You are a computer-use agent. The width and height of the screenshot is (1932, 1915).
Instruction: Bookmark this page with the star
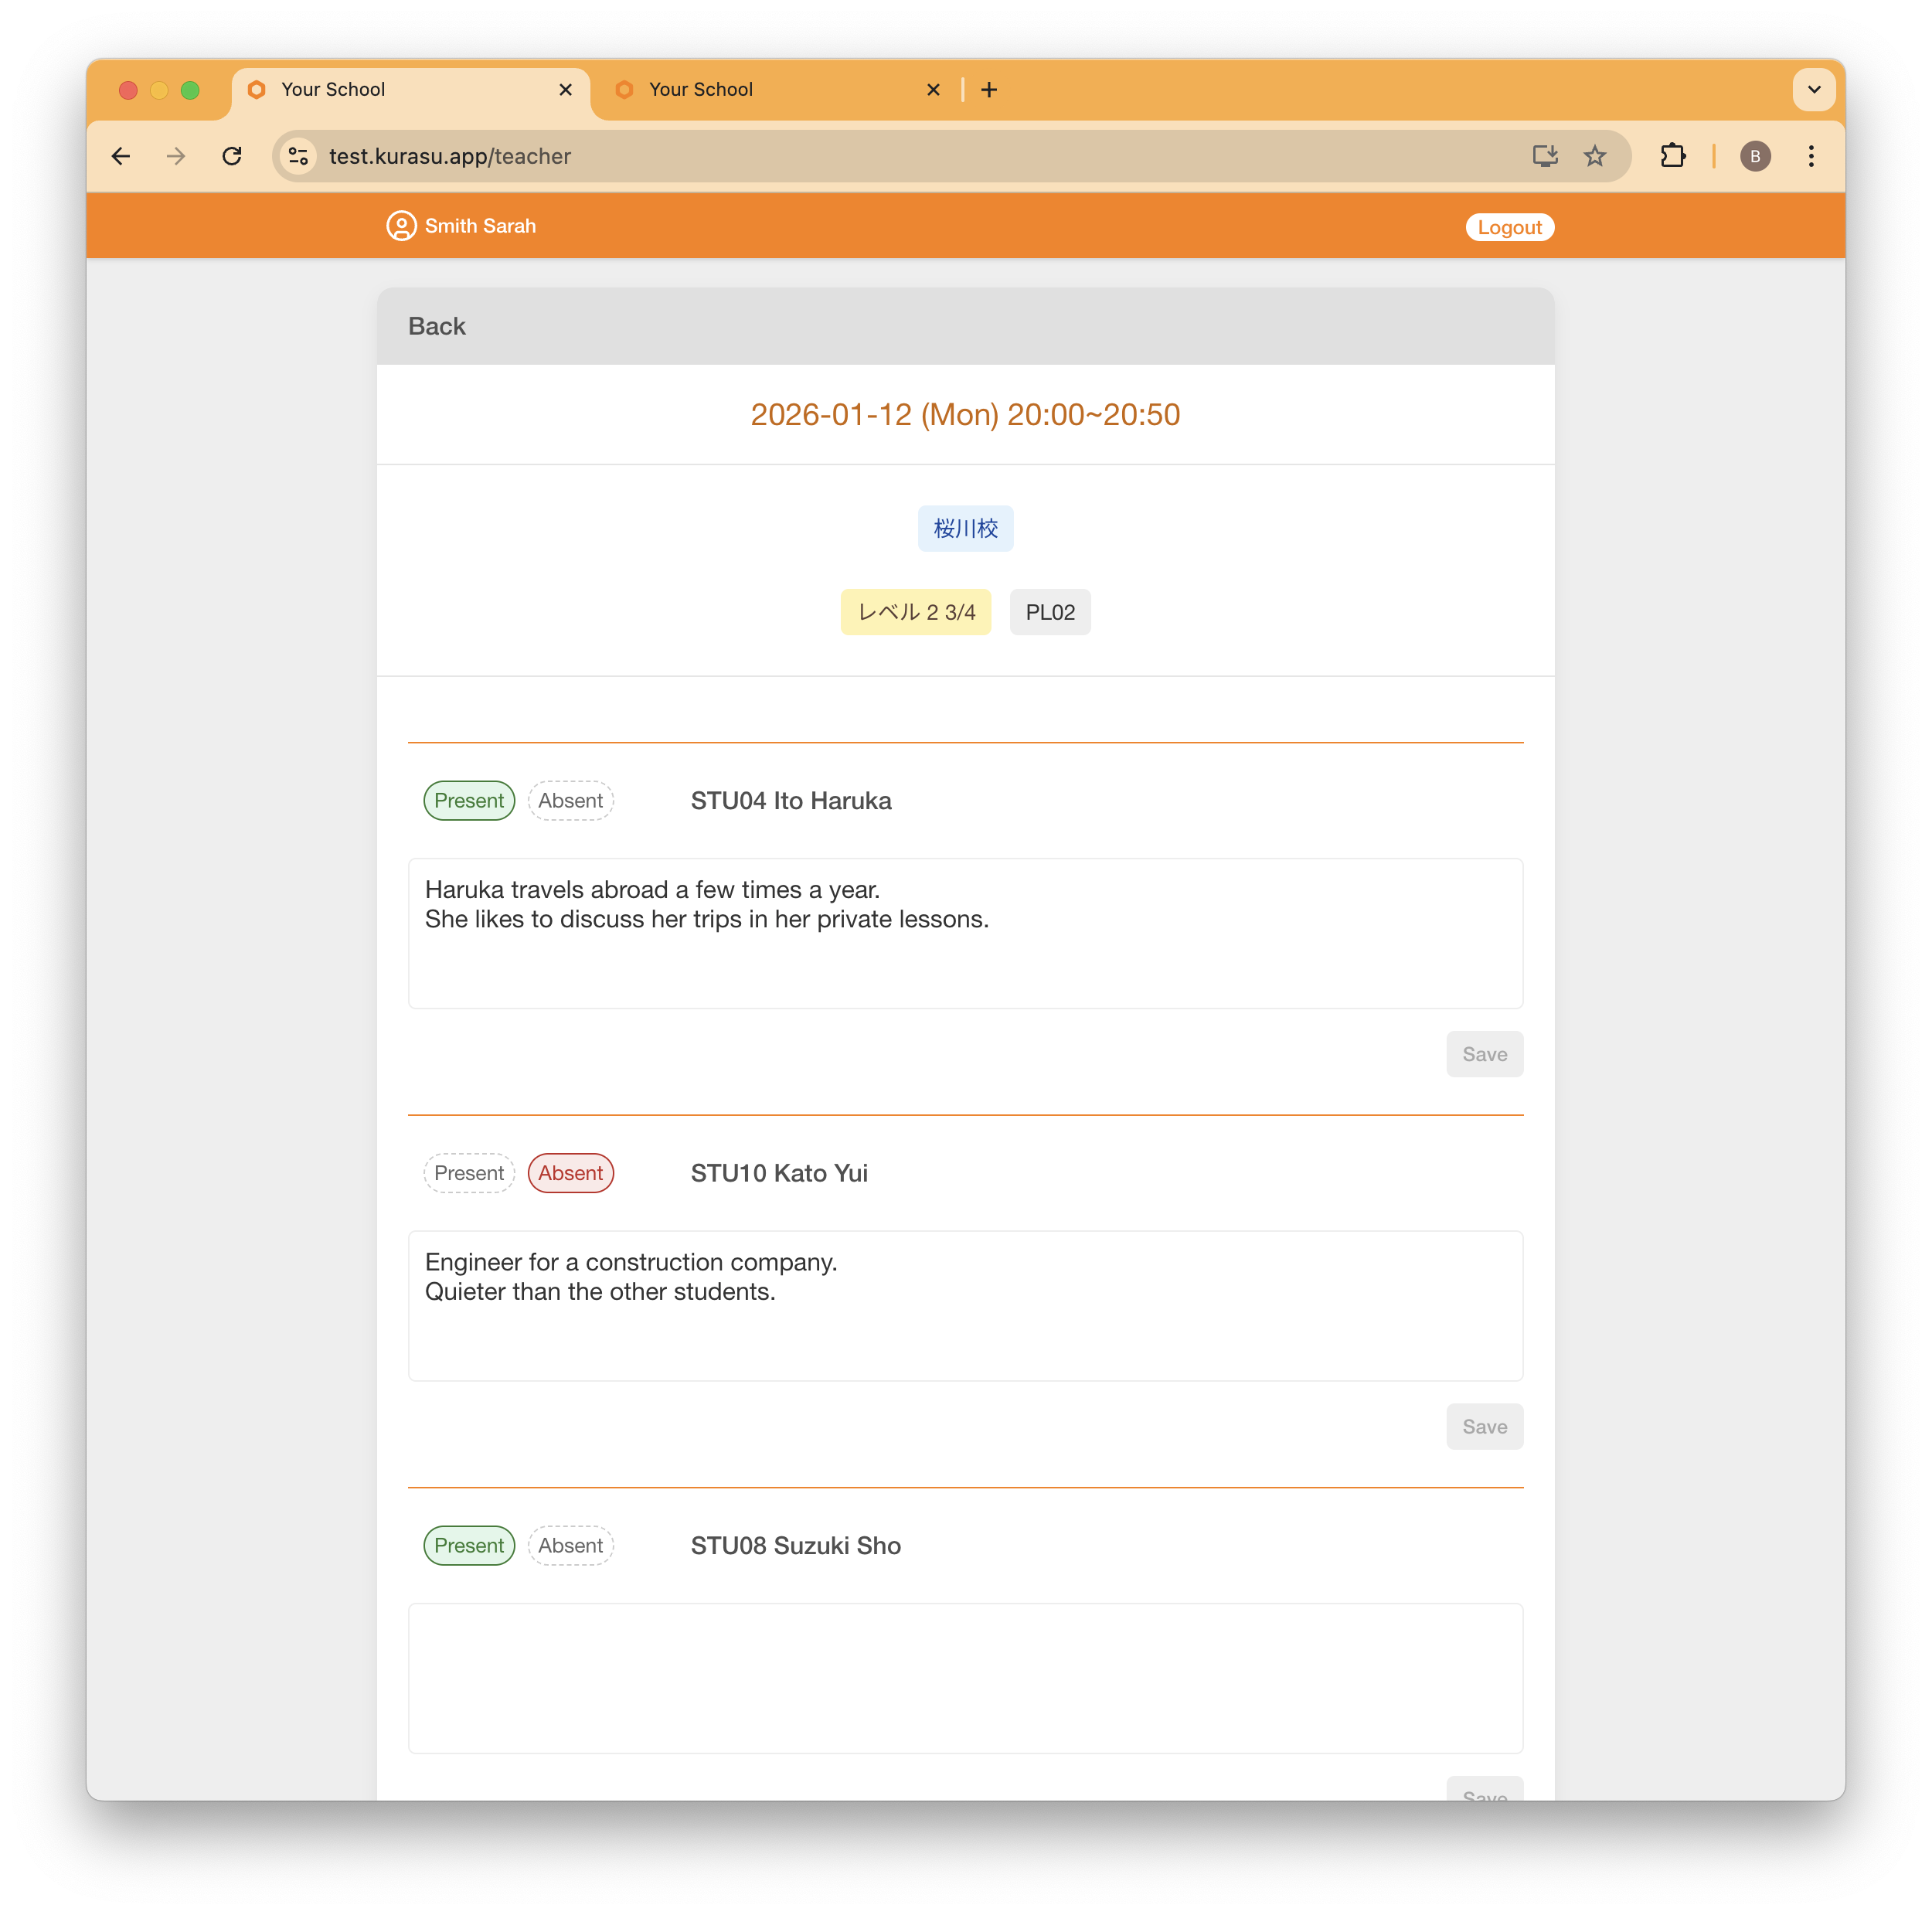coord(1595,156)
